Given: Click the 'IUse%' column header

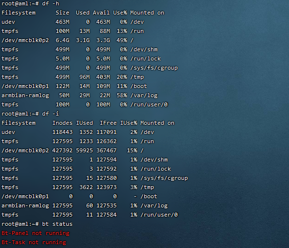Looking at the screenshot, I should (x=129, y=123).
